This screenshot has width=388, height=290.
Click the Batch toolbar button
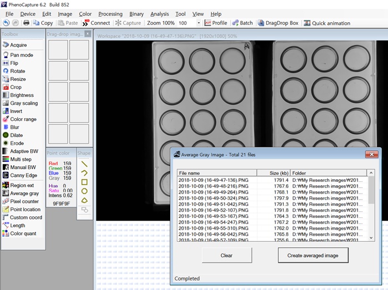(x=242, y=23)
